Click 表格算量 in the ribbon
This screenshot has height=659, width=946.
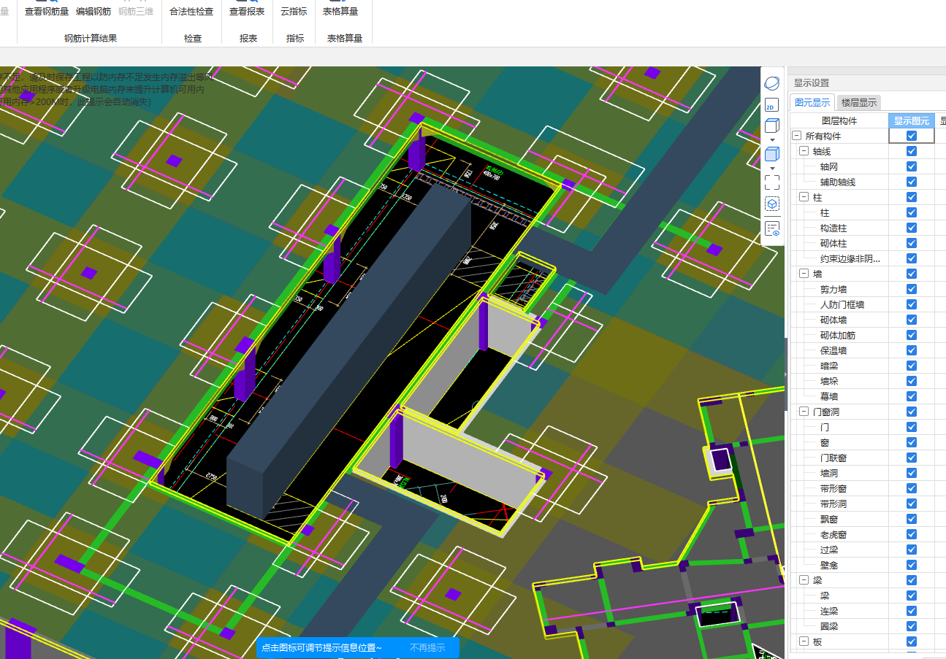coord(342,12)
